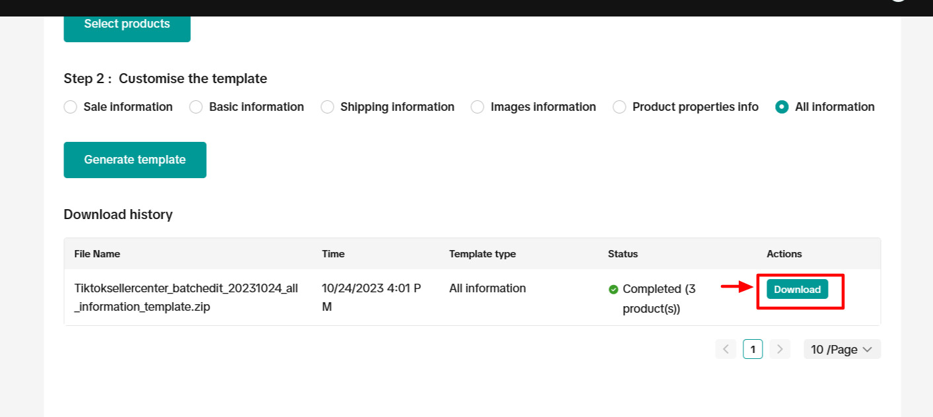Pick the Shipping information radio option

tap(328, 107)
